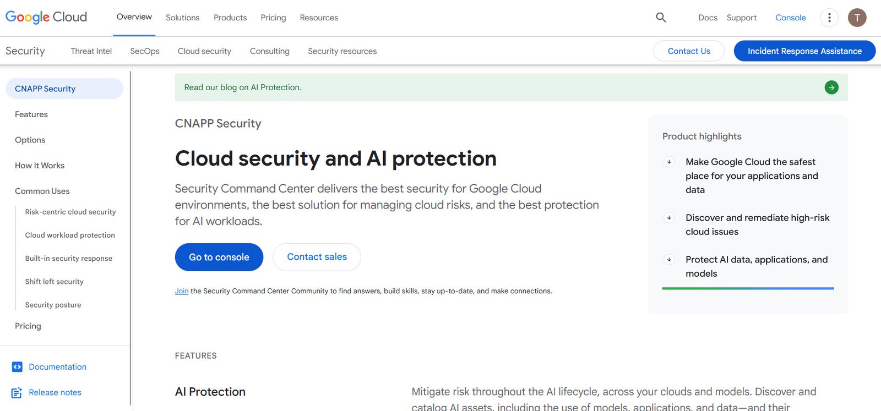This screenshot has width=881, height=411.
Task: Jump to Features in sidebar
Action: click(31, 114)
